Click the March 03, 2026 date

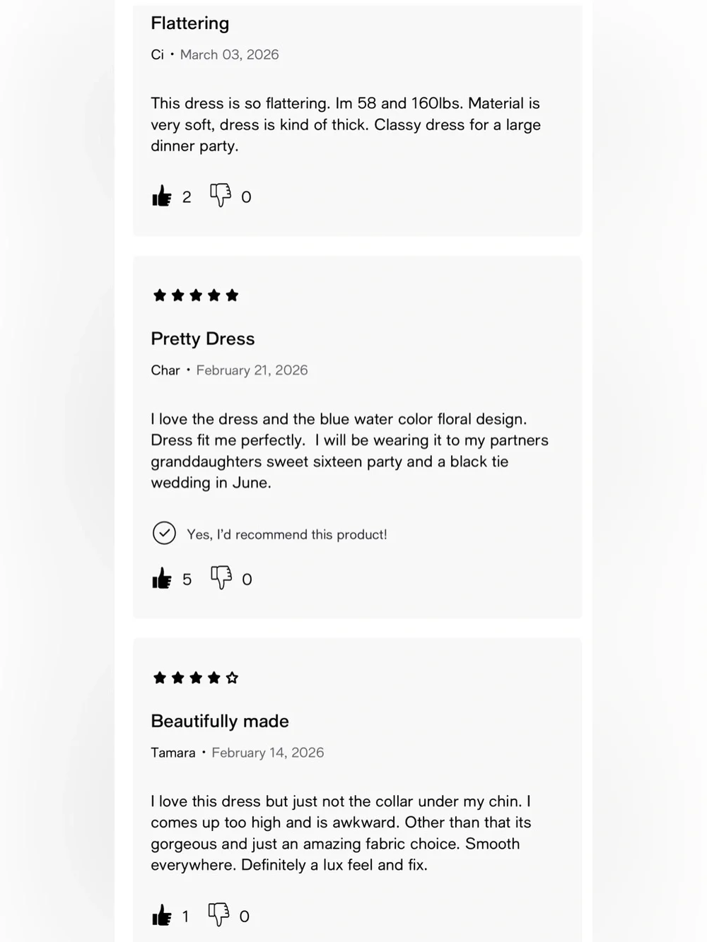coord(230,54)
